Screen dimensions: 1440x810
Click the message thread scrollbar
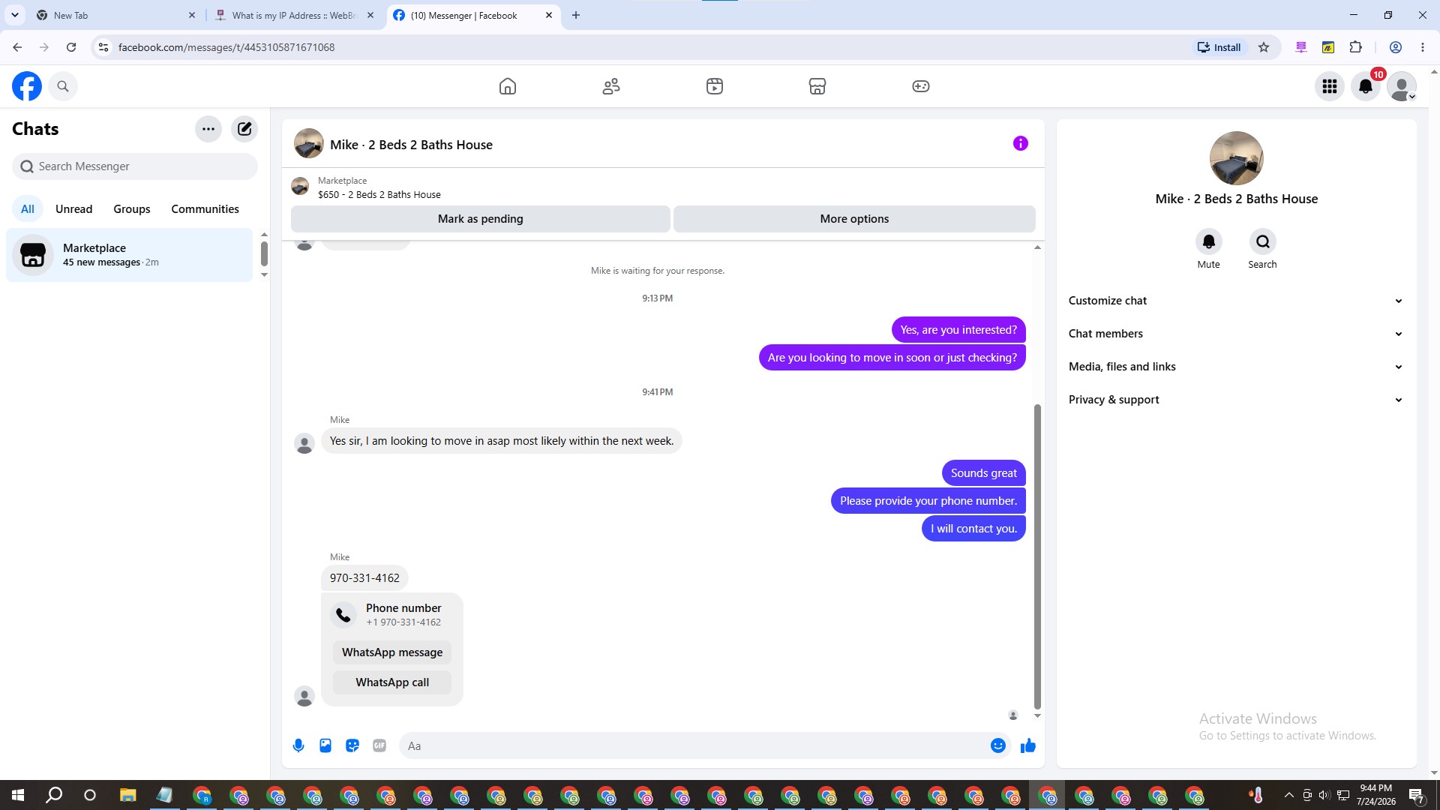click(x=1038, y=556)
